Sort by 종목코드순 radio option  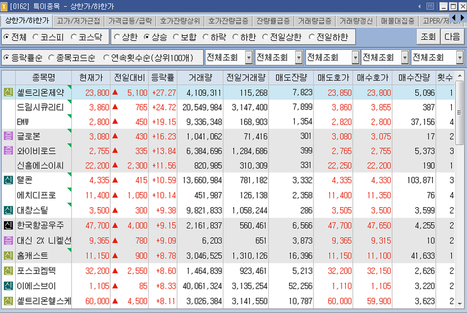51,58
